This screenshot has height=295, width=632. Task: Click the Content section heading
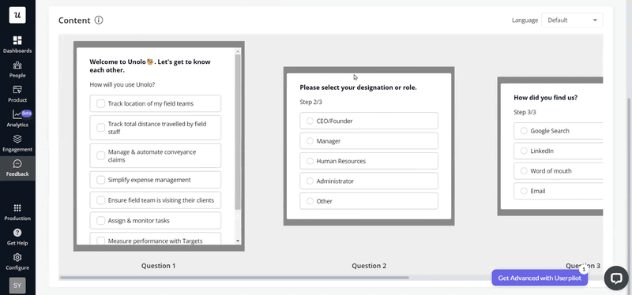[x=74, y=21]
